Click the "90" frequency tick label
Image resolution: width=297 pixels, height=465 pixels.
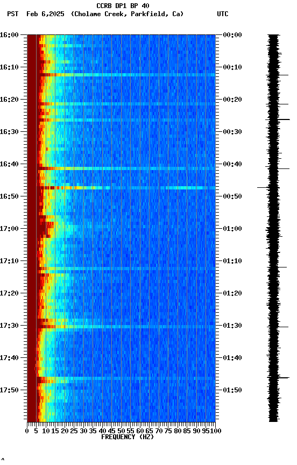(196, 431)
